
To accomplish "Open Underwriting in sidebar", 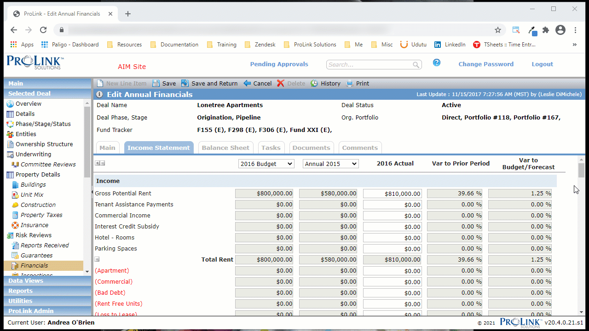I will click(x=33, y=154).
